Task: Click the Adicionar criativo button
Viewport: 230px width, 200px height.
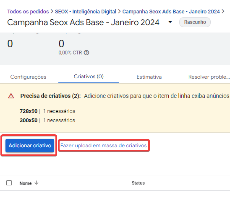Action: pyautogui.click(x=30, y=146)
